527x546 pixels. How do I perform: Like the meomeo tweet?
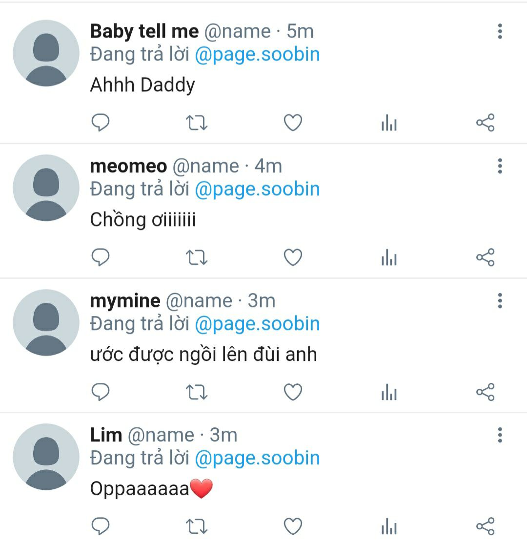coord(293,257)
